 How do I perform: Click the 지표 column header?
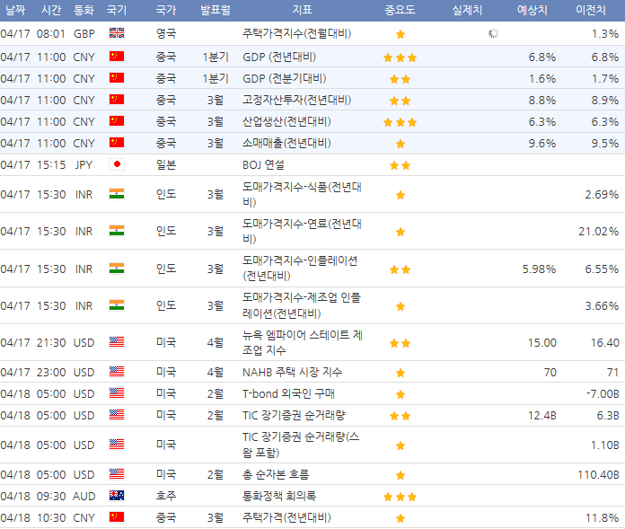pos(302,10)
